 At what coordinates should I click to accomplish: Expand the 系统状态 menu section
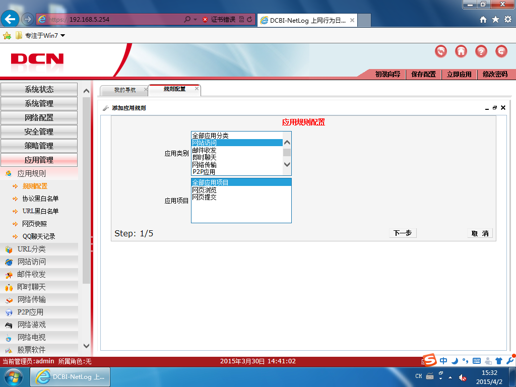[39, 90]
